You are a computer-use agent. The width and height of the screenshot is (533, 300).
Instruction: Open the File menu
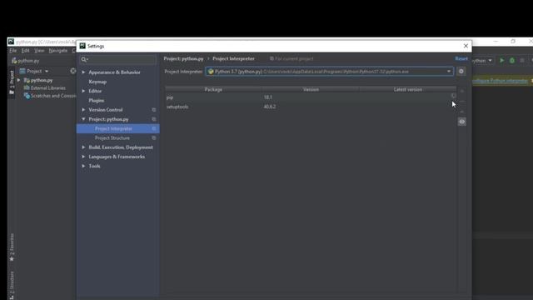(13, 51)
